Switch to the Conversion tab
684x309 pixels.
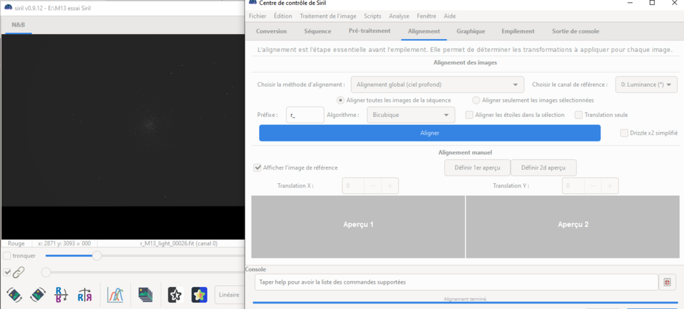click(272, 31)
